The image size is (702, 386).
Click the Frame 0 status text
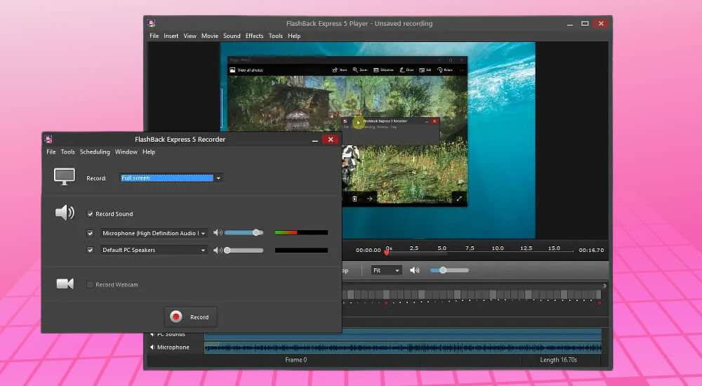[296, 360]
